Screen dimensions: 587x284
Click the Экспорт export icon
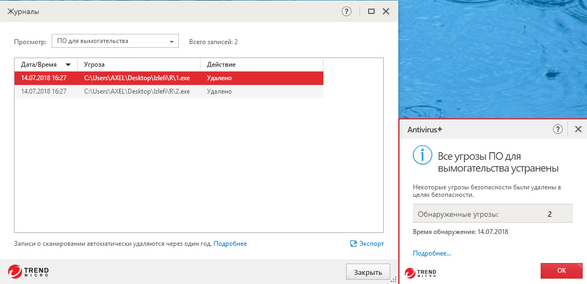tap(353, 244)
